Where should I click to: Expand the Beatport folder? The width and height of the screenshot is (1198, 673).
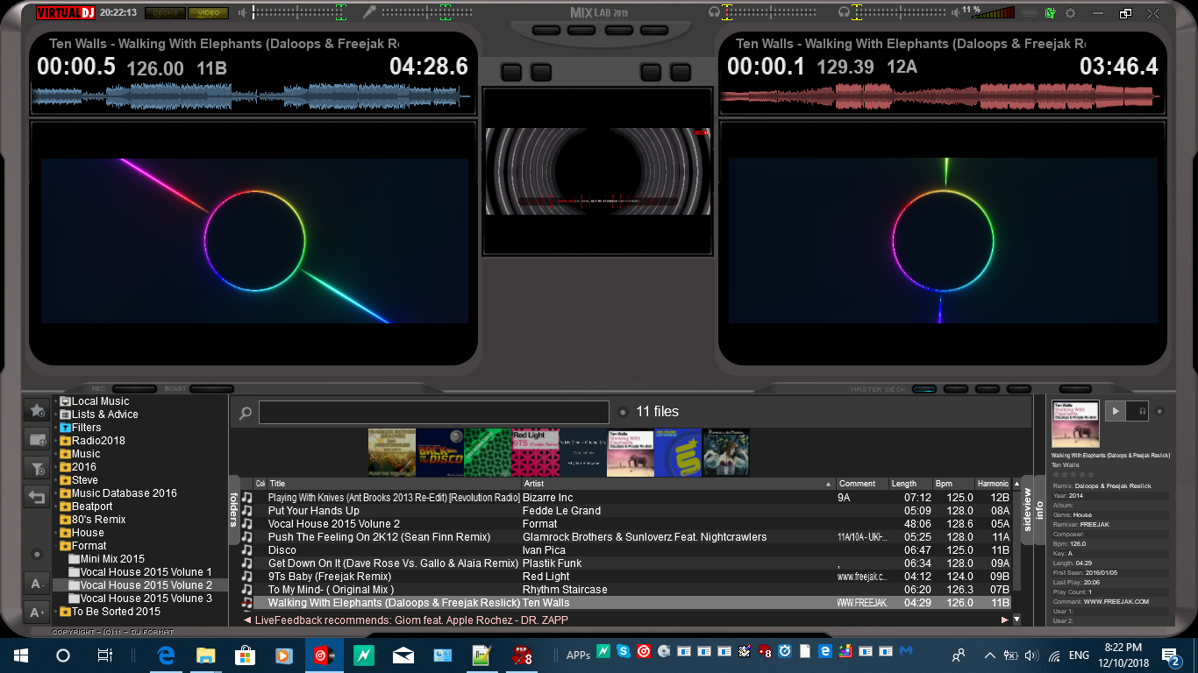(x=56, y=507)
